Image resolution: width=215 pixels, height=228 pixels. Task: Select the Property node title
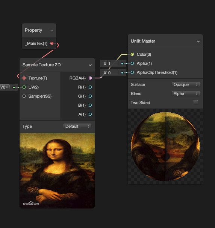(x=33, y=30)
